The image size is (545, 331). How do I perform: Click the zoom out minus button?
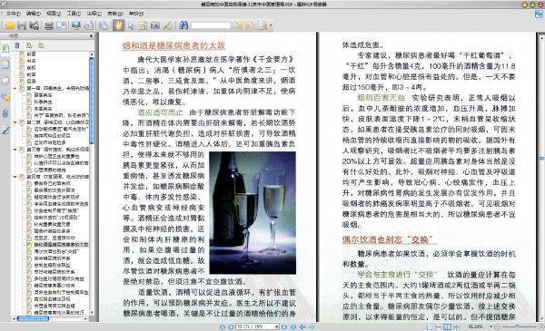(497, 326)
